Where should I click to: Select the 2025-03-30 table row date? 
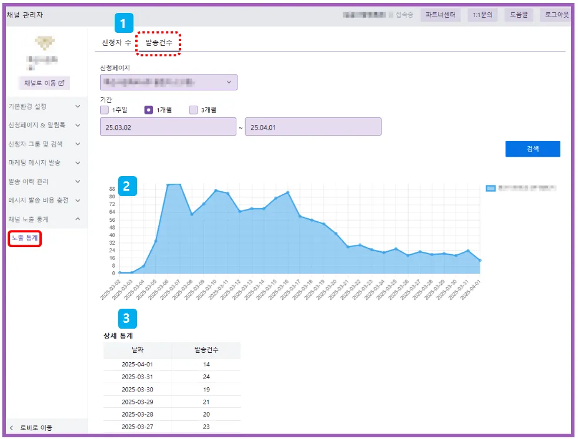137,389
